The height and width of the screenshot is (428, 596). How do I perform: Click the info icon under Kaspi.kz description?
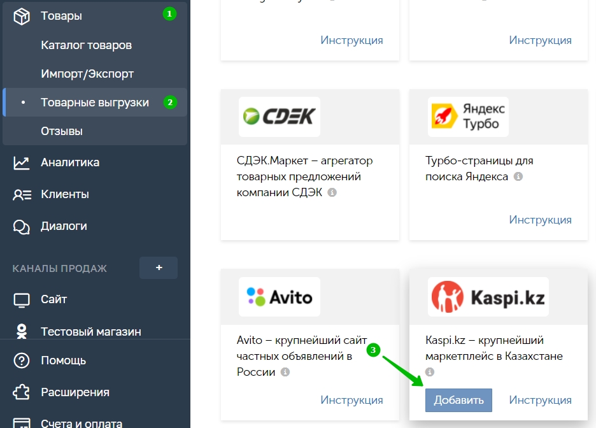[x=430, y=372]
